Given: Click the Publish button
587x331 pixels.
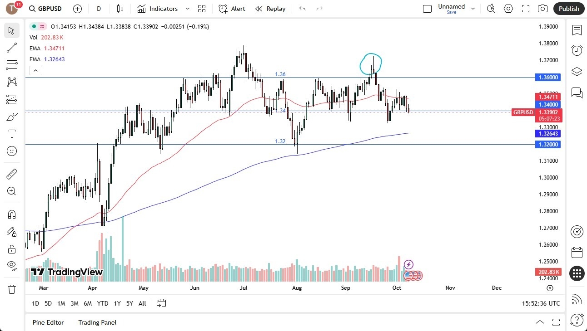Looking at the screenshot, I should (568, 9).
